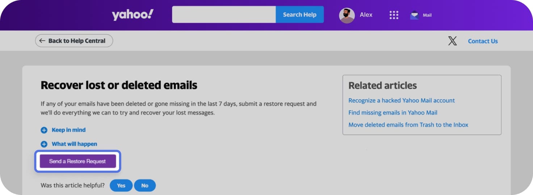Screen dimensions: 533x195
Task: Click the Recover lost or deleted emails heading
Action: click(x=119, y=85)
